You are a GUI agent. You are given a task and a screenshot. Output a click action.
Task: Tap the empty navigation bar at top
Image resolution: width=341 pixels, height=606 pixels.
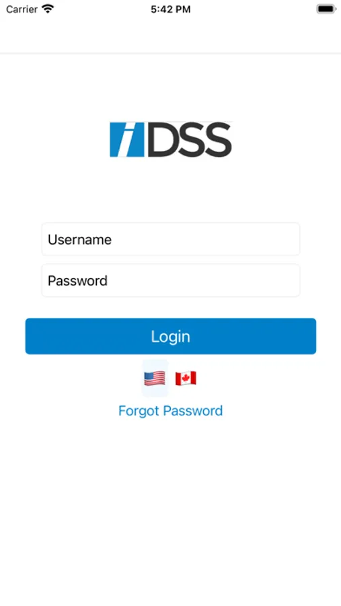pyautogui.click(x=171, y=36)
